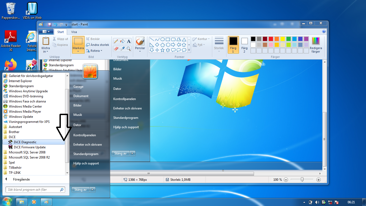Viewport: 366px width, 206px height.
Task: Activate the Magnifier tool in Paint
Action: 129,49
